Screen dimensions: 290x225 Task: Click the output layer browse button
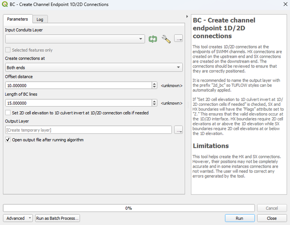click(179, 130)
